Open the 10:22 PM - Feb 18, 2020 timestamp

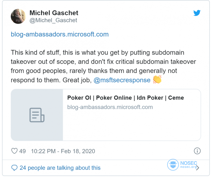tap(63, 151)
